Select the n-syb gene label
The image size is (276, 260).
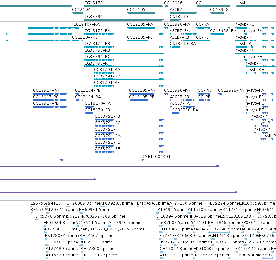241,3
